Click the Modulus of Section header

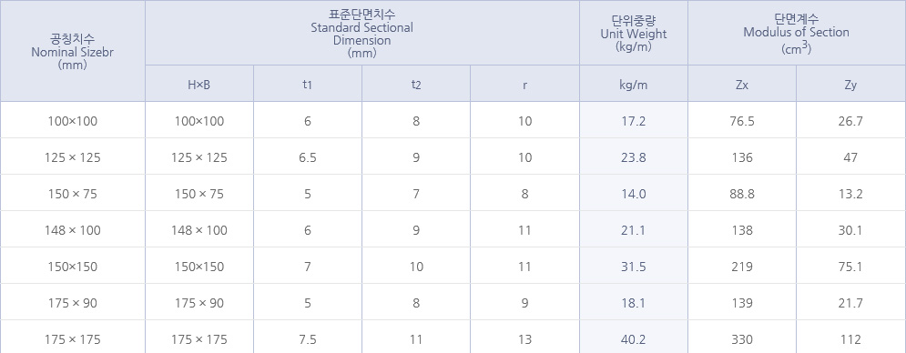(x=796, y=33)
